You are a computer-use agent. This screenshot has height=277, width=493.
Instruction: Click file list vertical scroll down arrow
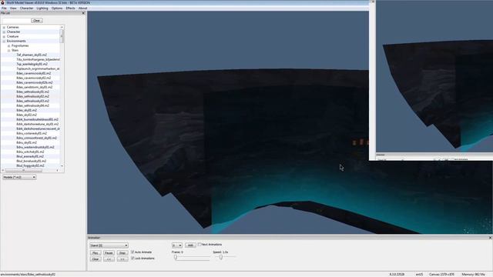62,166
